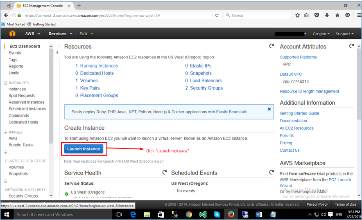Refresh the Resources panel
Viewport: 362px width, 220px height.
click(271, 46)
